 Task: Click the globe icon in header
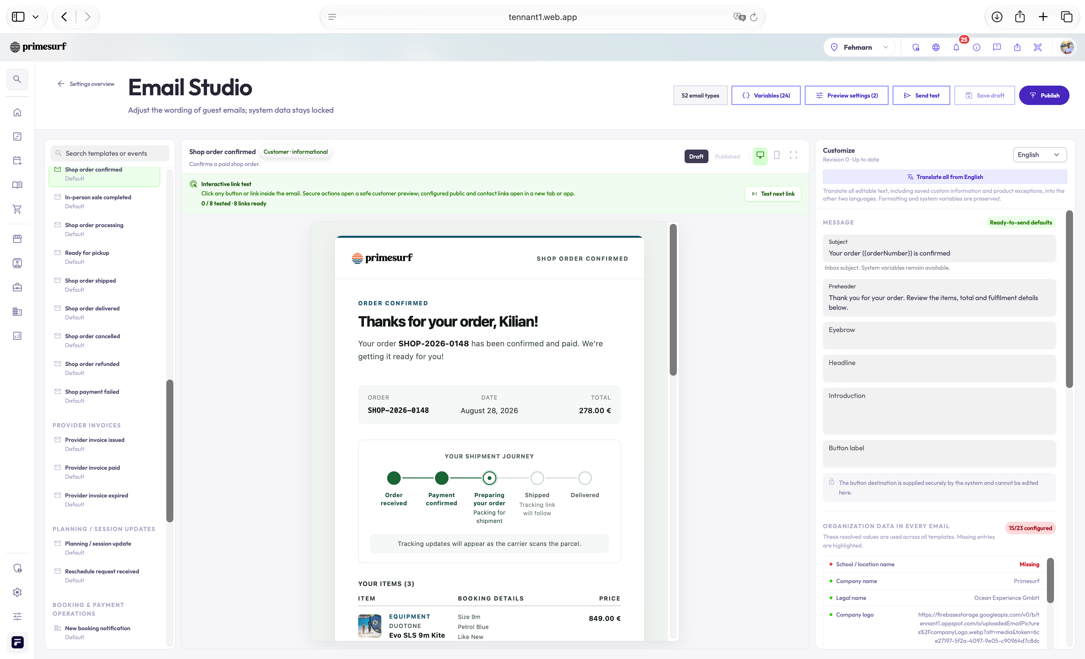(936, 47)
